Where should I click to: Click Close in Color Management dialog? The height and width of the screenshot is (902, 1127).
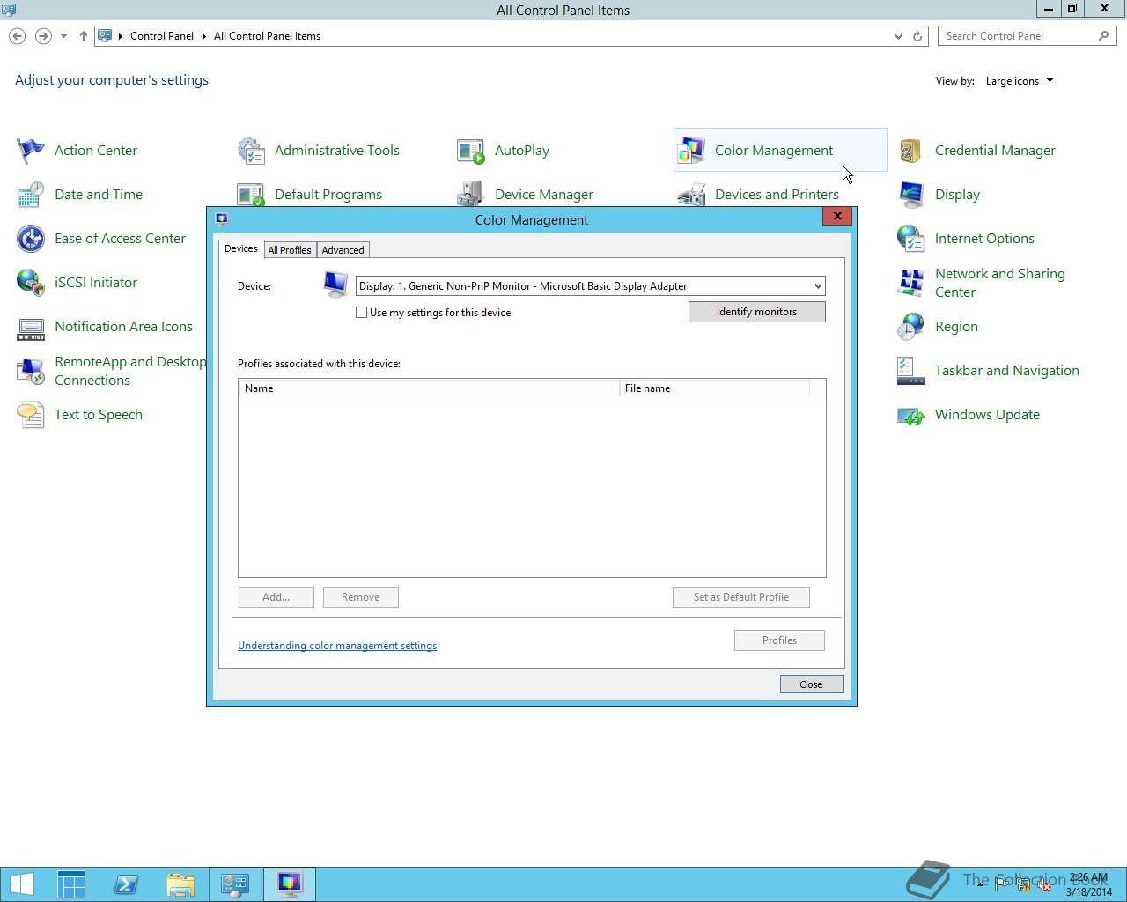tap(812, 684)
